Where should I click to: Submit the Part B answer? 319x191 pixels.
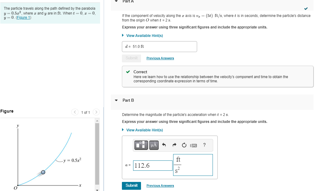click(x=131, y=186)
